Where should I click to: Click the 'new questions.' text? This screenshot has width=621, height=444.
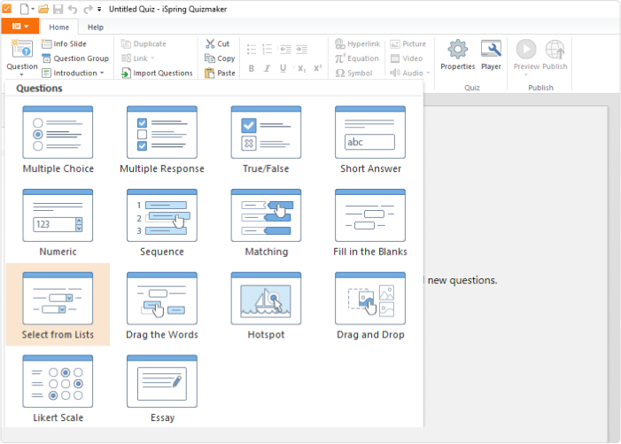point(462,280)
